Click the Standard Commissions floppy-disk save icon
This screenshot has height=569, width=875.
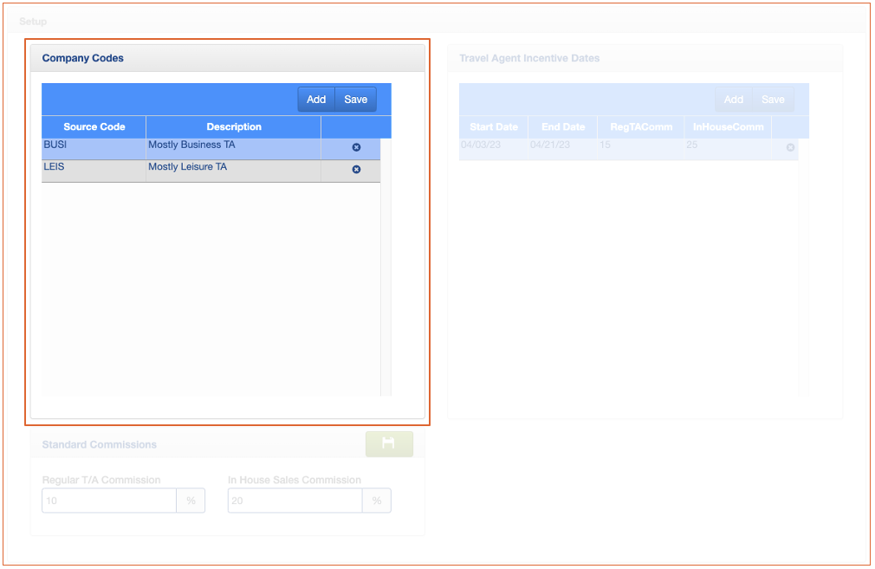tap(389, 444)
